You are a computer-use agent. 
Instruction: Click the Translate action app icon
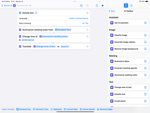tap(20, 46)
